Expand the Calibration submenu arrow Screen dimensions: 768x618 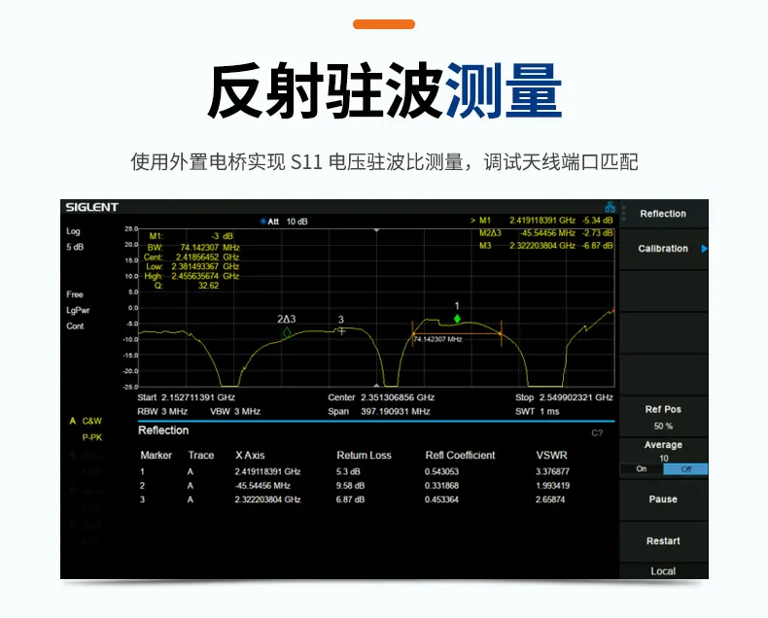coord(704,249)
